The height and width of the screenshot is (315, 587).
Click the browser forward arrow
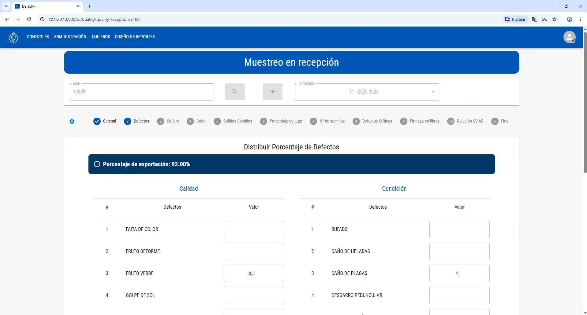18,19
